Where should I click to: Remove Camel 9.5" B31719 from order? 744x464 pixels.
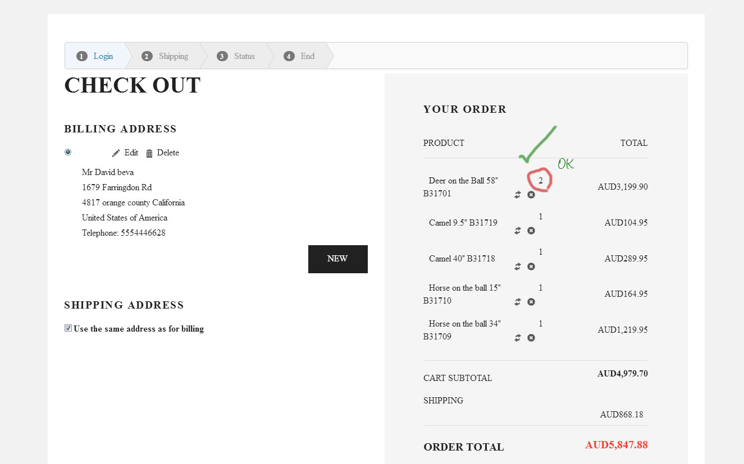[x=531, y=231]
